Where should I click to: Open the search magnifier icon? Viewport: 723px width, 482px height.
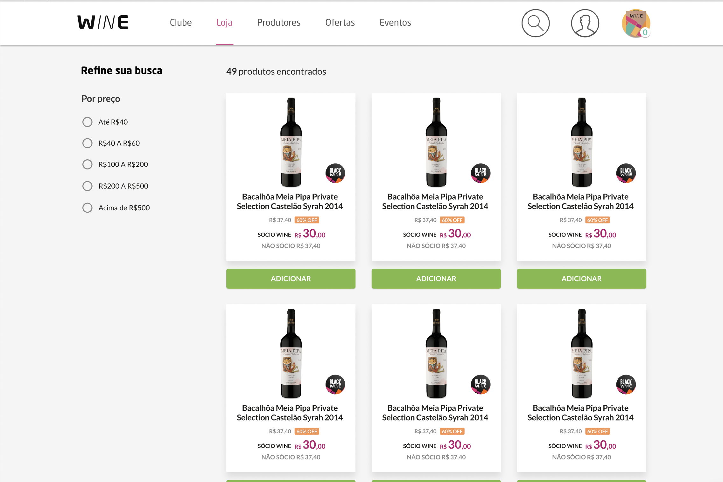point(535,23)
